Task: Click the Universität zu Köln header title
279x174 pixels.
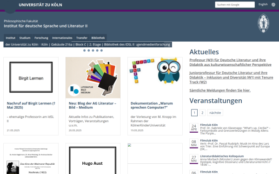Action: coord(40,5)
